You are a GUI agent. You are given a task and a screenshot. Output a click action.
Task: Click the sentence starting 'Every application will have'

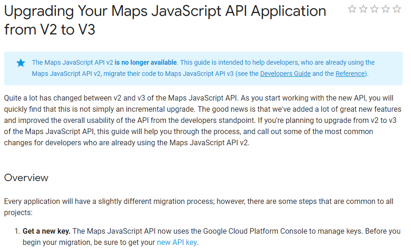(198, 207)
